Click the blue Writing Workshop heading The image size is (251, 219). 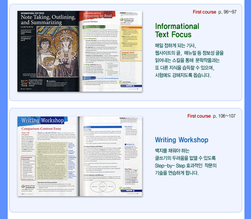(181, 140)
